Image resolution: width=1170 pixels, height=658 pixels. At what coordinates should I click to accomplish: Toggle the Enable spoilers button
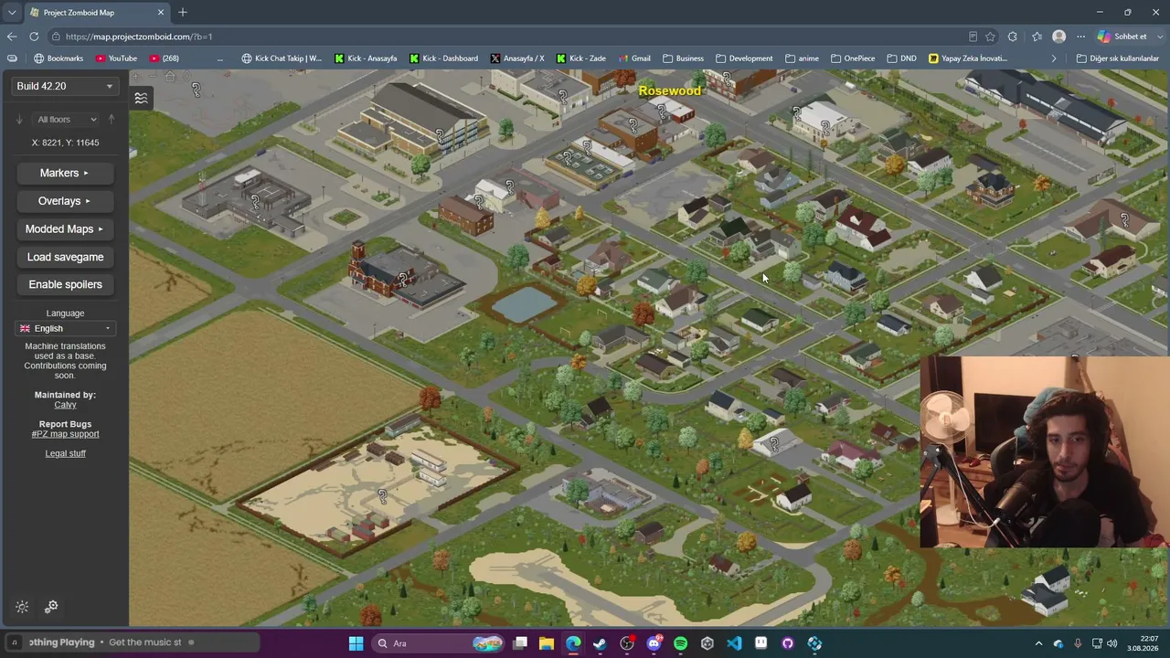(x=65, y=284)
